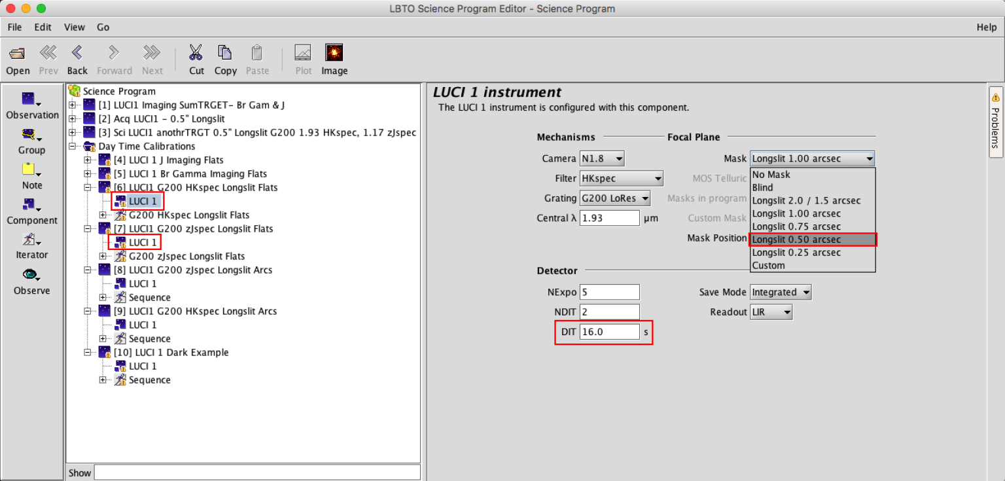
Task: Open the Problems side tab
Action: (x=995, y=122)
